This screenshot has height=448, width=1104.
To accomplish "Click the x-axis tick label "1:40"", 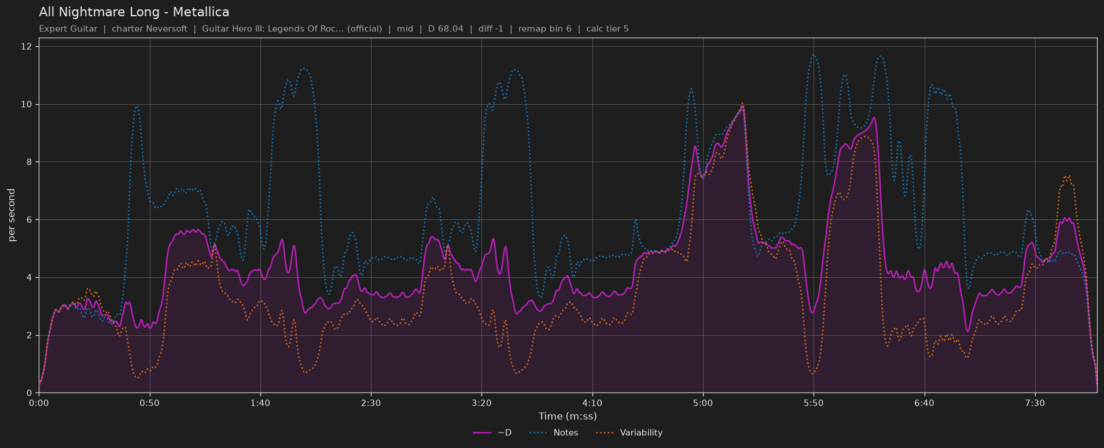I will 260,403.
